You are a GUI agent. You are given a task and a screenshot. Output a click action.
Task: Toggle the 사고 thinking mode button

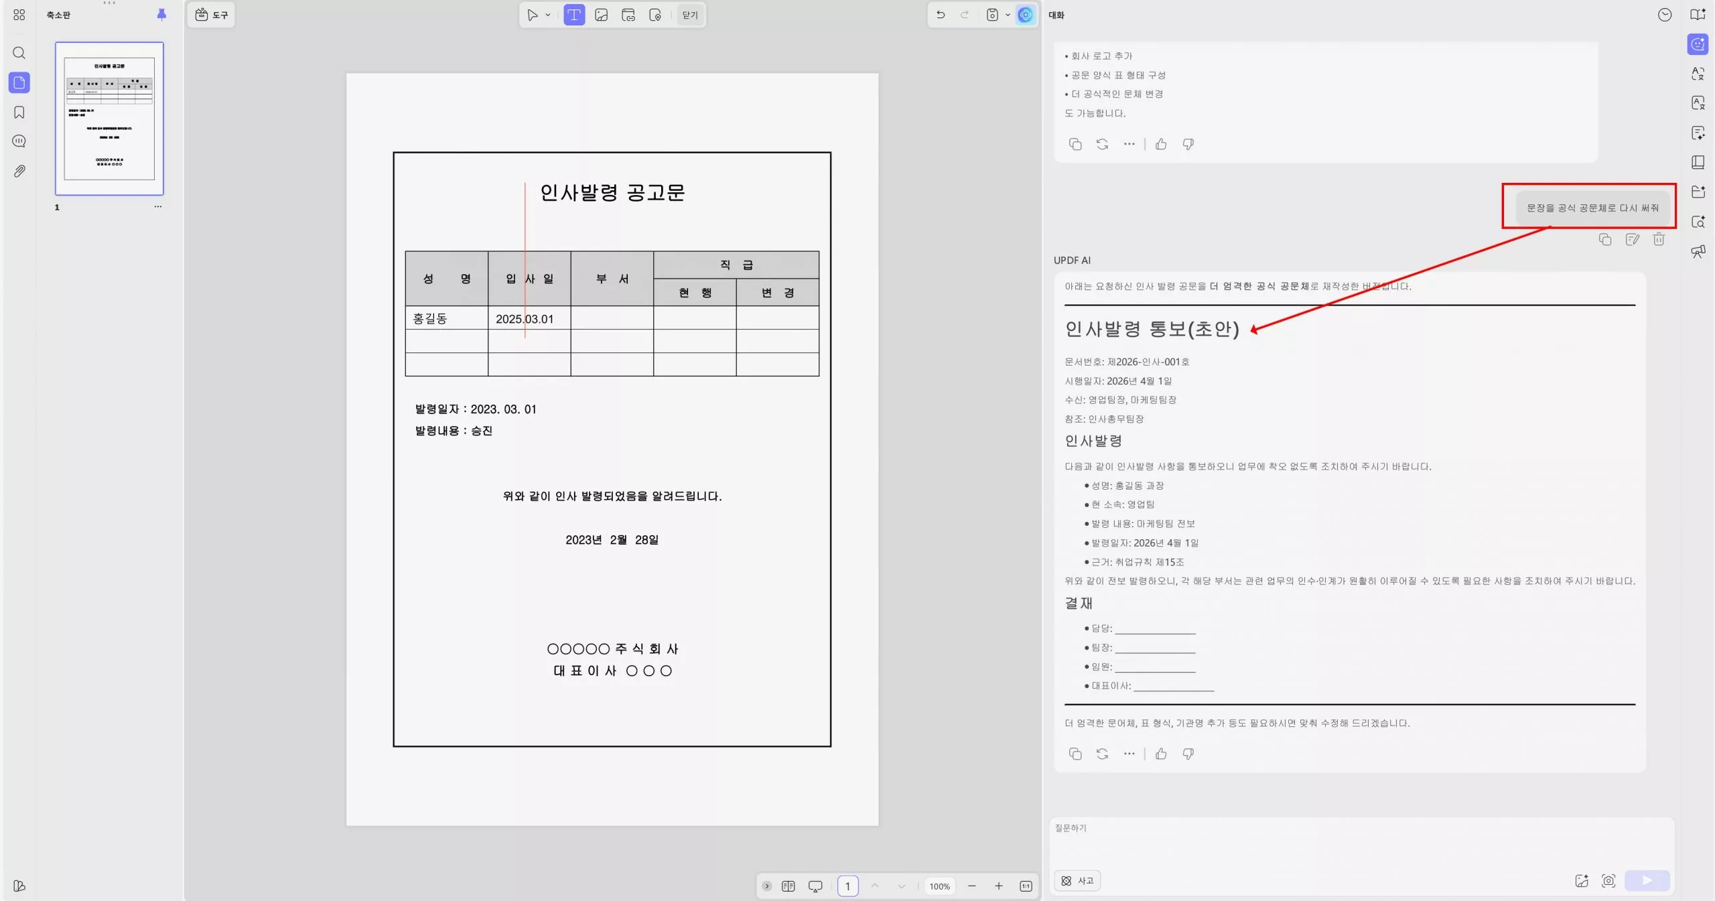tap(1076, 881)
